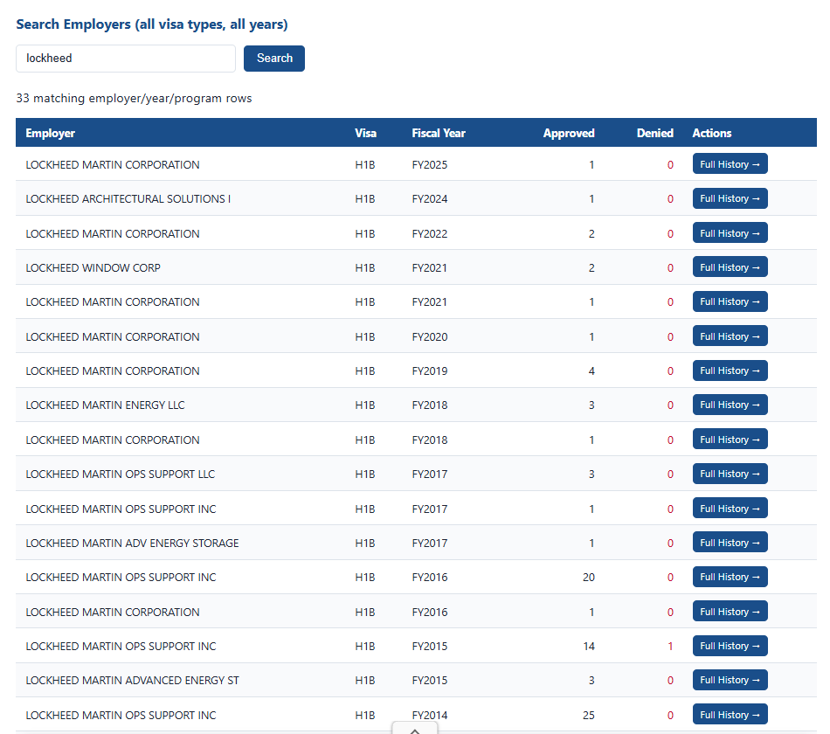
Task: Click the Search button
Action: coord(274,59)
